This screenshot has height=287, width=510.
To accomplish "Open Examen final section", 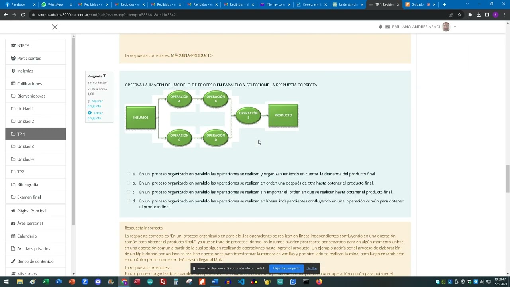I will [35, 197].
